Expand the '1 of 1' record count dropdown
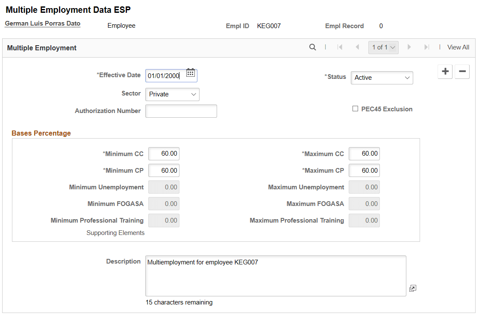 (383, 47)
